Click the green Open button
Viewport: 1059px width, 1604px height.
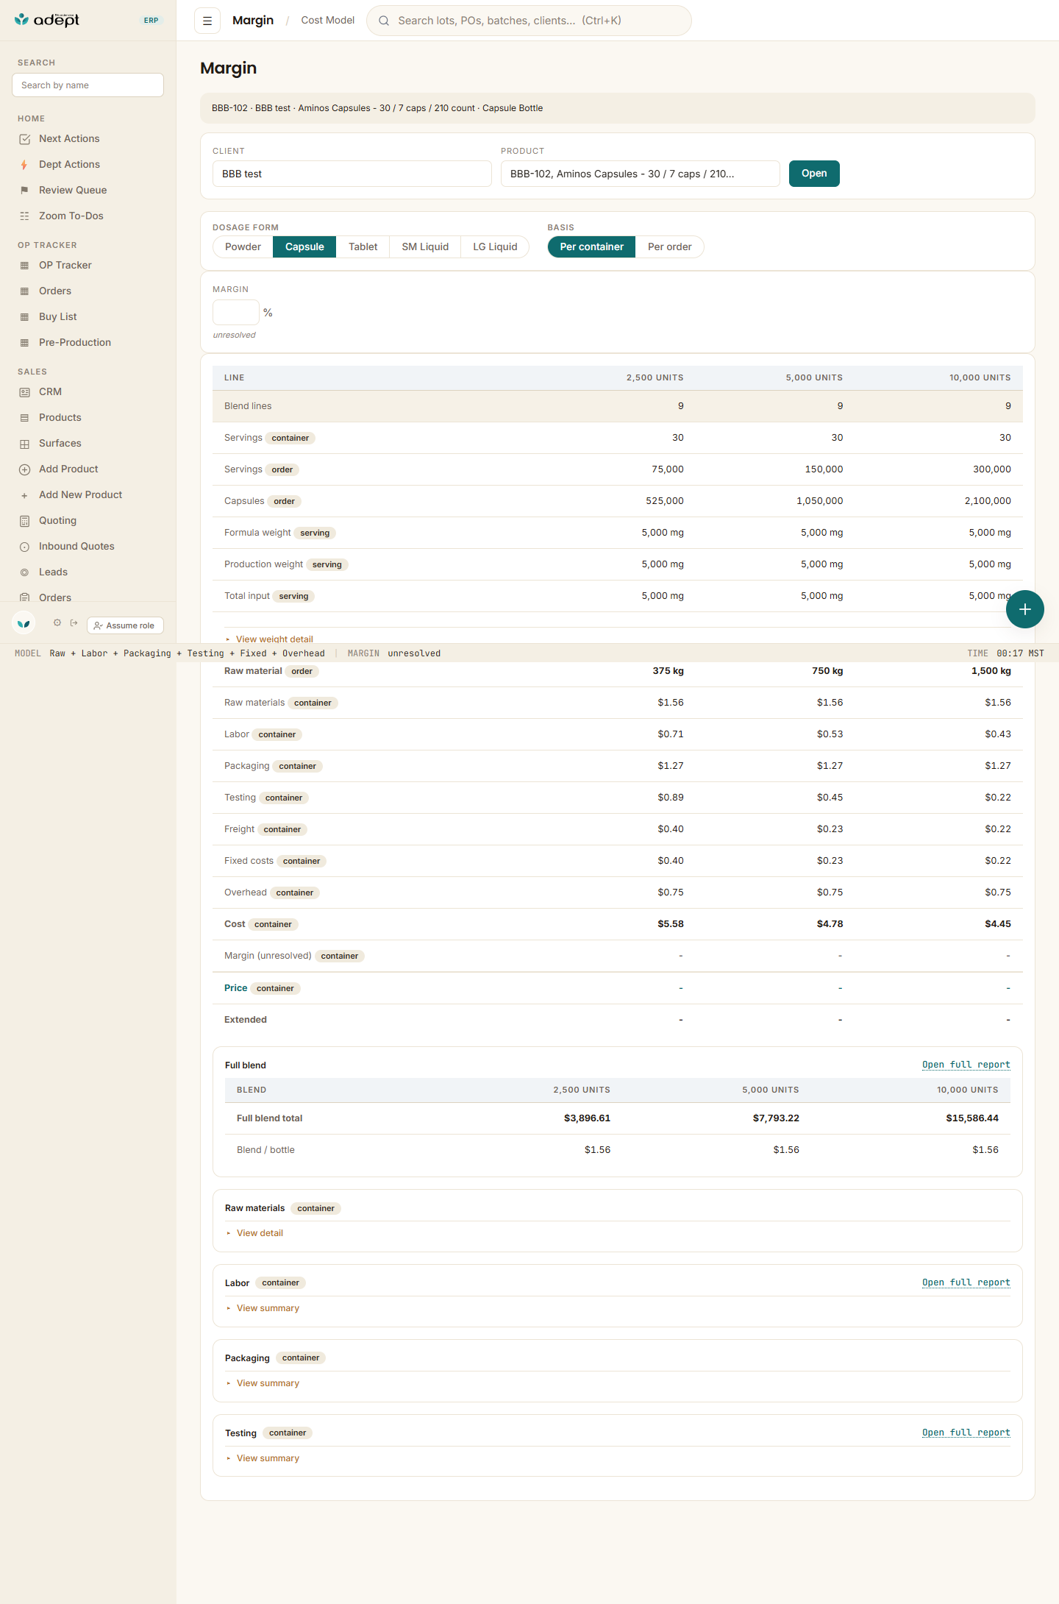point(814,174)
